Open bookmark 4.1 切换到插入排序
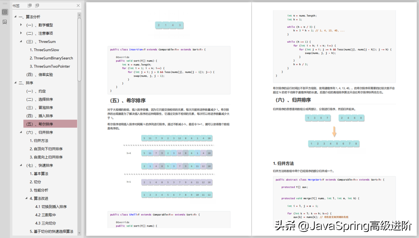The height and width of the screenshot is (238, 419). pos(51,207)
